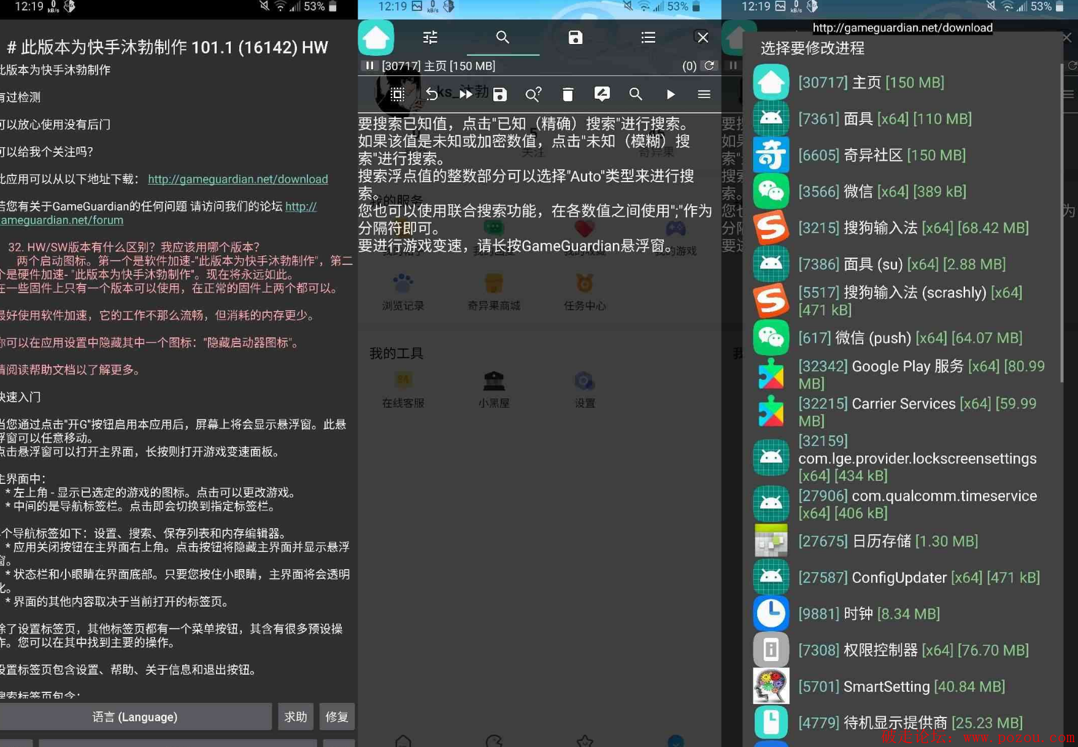Open 奇异果商城 in the background app

click(x=494, y=292)
